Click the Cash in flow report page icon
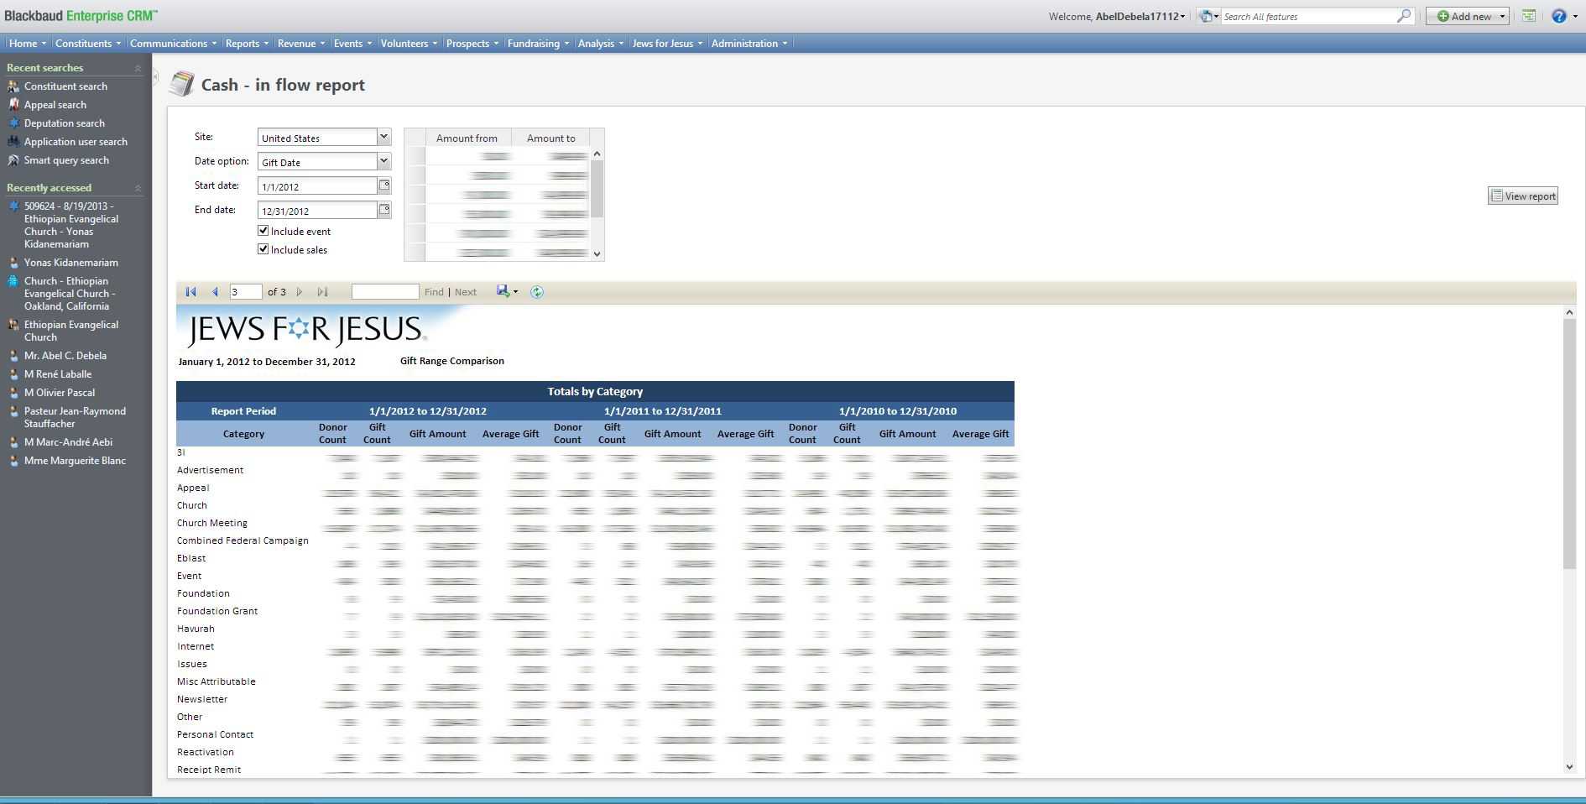The height and width of the screenshot is (804, 1586). tap(181, 84)
